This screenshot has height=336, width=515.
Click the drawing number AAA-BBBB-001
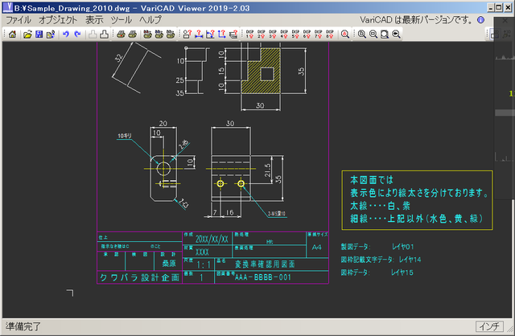[x=263, y=277]
